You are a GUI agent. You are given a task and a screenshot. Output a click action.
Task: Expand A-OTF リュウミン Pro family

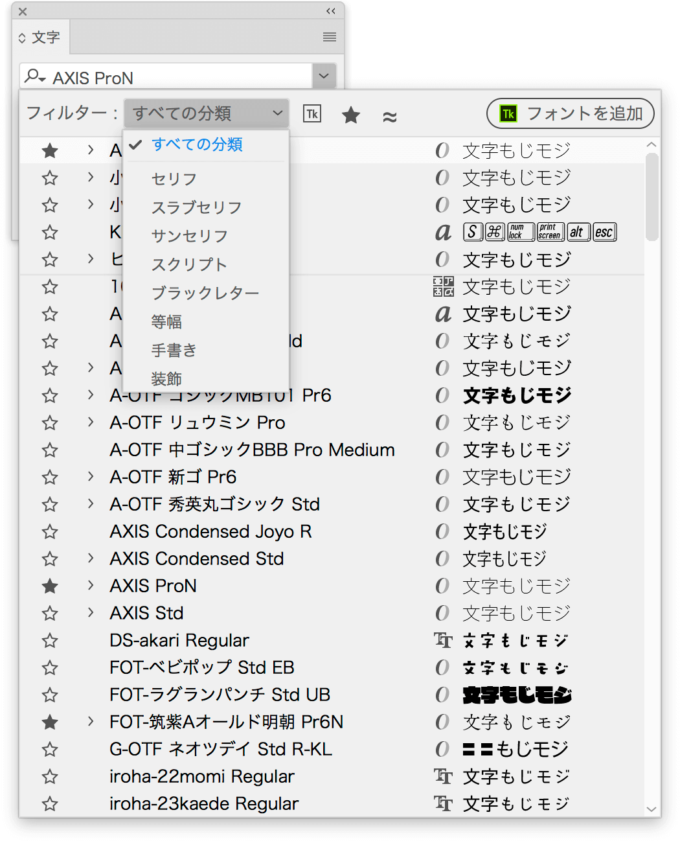click(x=91, y=422)
